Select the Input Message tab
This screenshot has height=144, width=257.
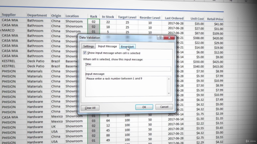point(107,46)
